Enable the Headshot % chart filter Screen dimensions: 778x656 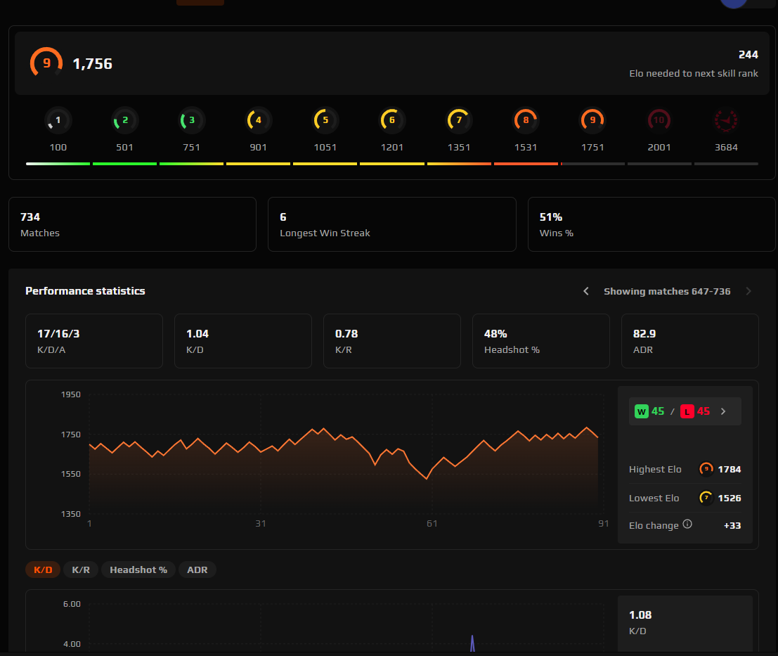[138, 570]
